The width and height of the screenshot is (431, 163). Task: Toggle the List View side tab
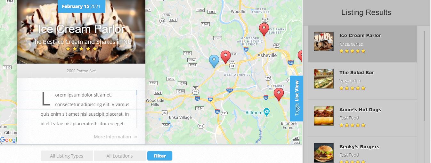297,98
